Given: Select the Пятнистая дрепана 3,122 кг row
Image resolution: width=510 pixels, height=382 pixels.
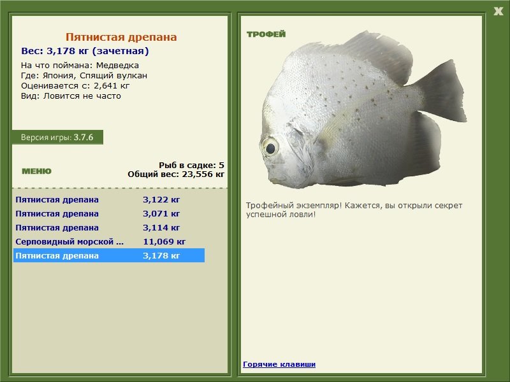Looking at the screenshot, I should click(108, 199).
